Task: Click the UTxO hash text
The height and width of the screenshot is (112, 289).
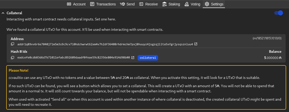Action: point(73,58)
